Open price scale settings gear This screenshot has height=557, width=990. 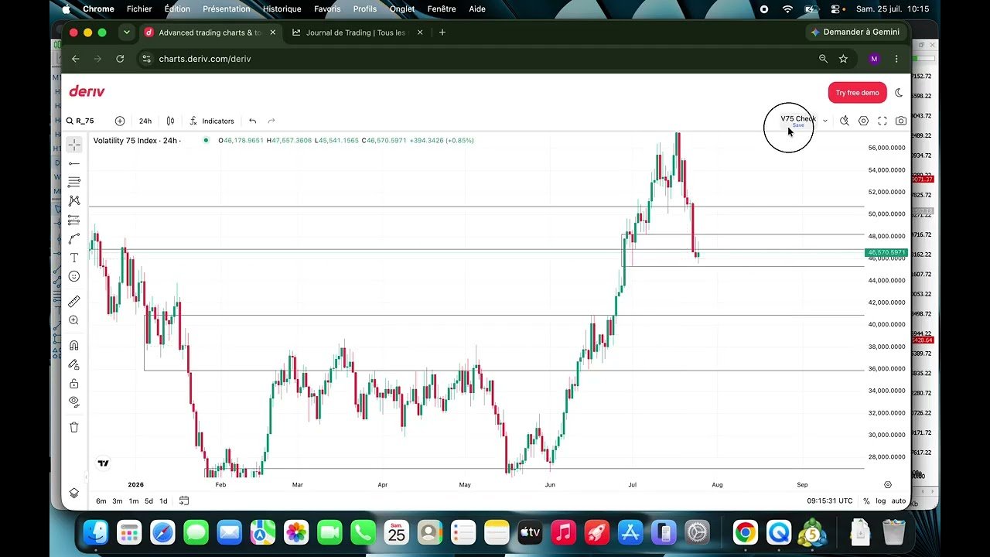point(888,485)
